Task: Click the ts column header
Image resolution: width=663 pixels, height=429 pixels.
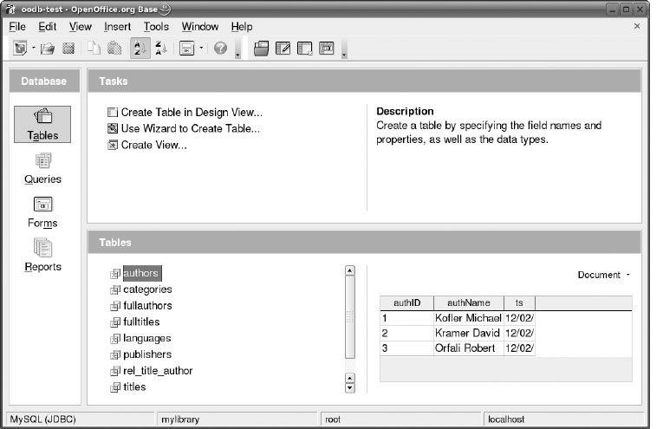Action: click(x=519, y=303)
